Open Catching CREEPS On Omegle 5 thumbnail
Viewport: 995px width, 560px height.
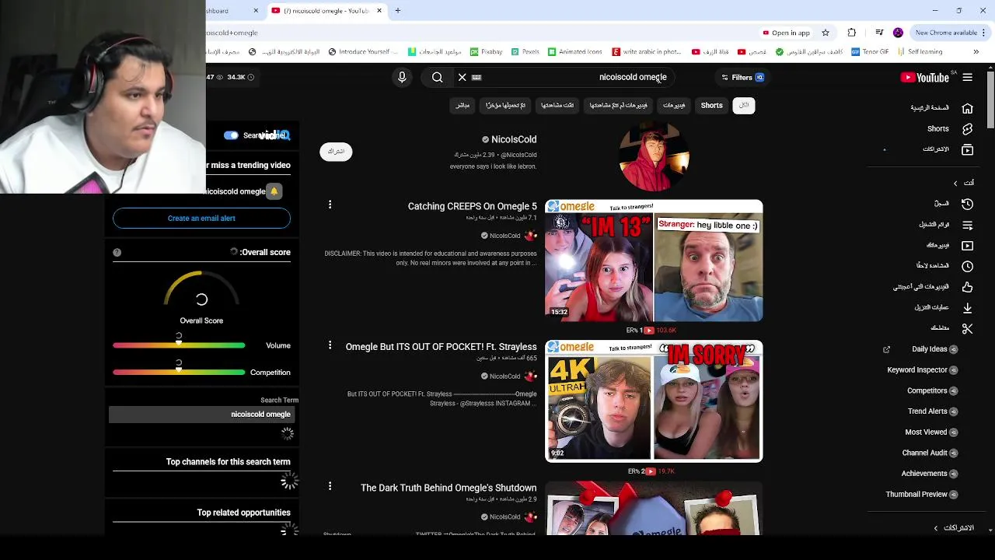tap(654, 261)
